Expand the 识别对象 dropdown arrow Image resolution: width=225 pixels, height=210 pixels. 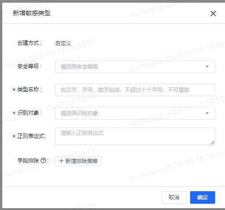(207, 113)
